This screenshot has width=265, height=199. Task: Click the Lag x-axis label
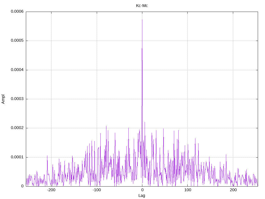click(142, 196)
